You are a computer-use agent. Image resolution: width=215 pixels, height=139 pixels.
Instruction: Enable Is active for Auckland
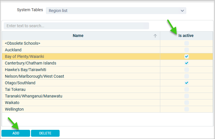(x=187, y=50)
